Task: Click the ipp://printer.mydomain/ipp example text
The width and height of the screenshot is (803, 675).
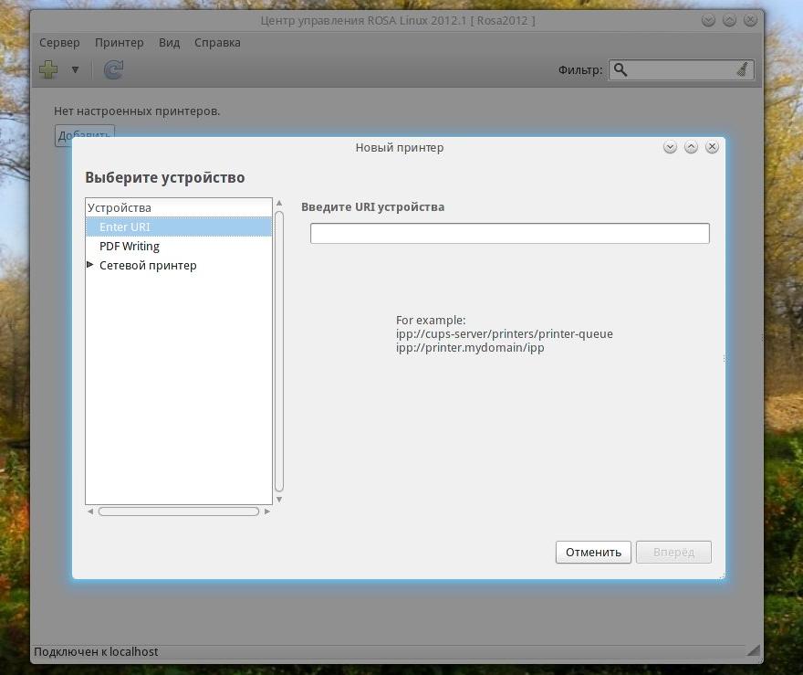Action: [470, 347]
